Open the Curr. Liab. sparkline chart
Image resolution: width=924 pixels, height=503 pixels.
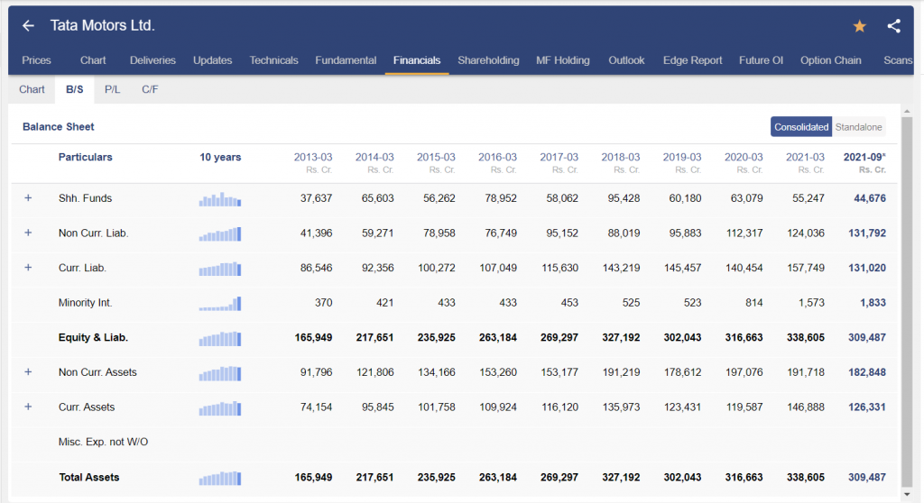[x=220, y=269]
